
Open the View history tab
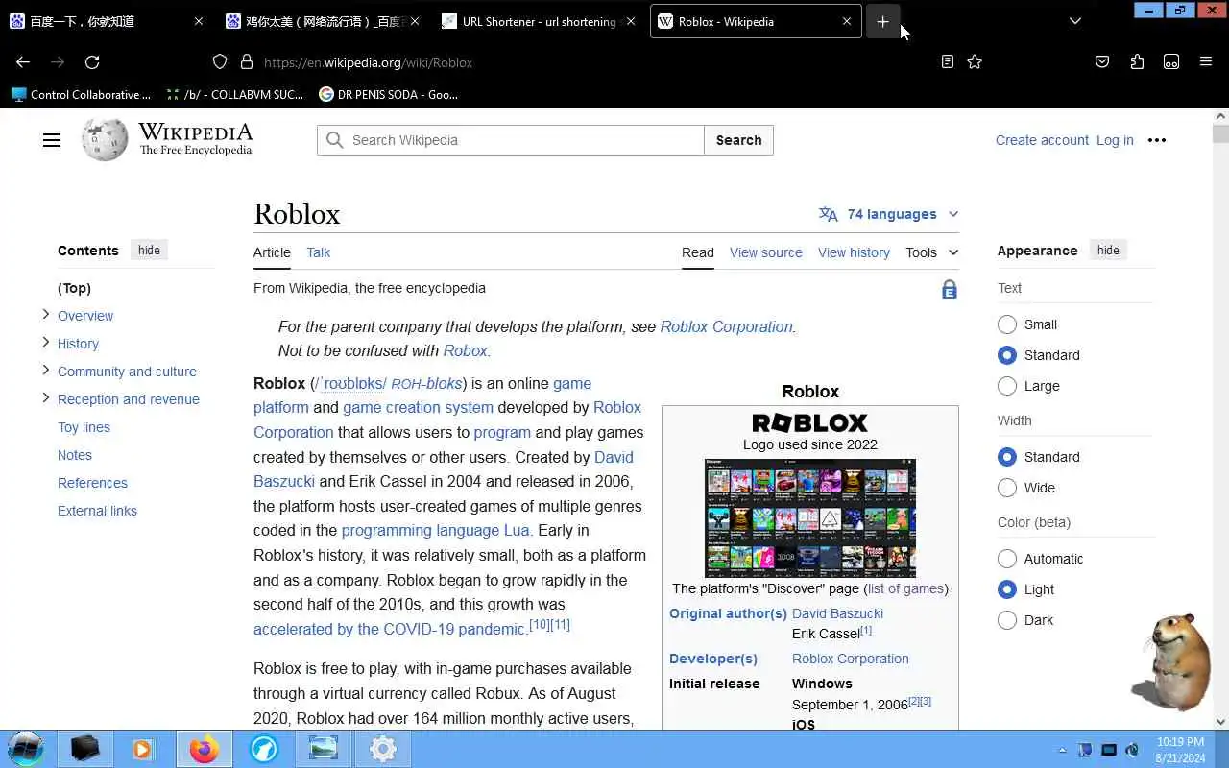tap(854, 252)
